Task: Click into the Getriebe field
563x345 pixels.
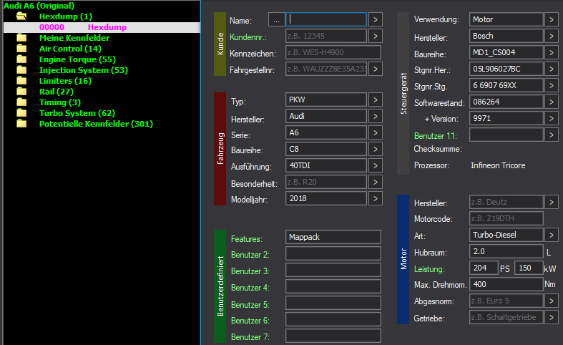Action: click(506, 317)
